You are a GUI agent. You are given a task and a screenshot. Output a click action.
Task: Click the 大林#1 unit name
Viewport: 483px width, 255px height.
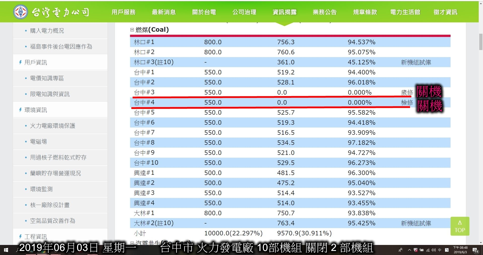point(144,213)
